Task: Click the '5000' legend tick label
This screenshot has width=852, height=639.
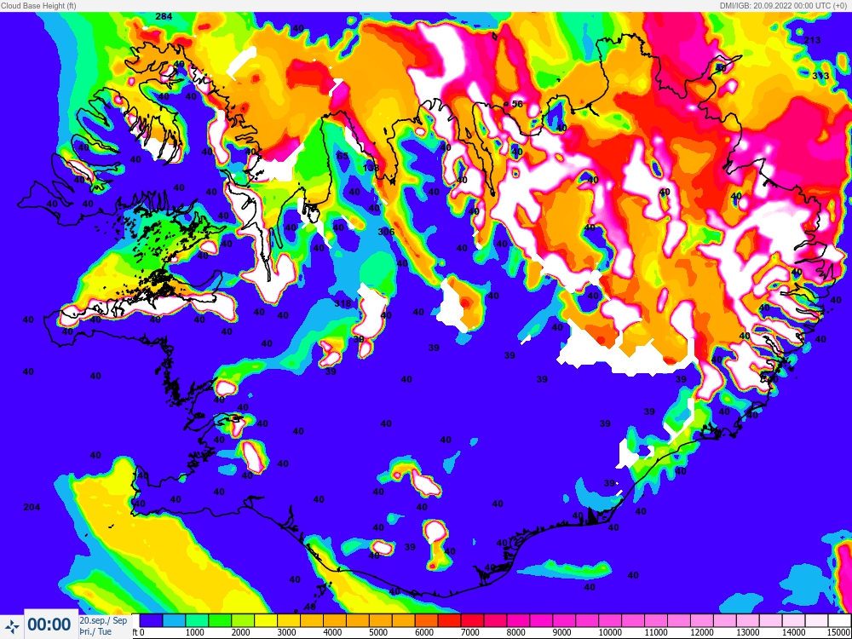Action: click(378, 632)
